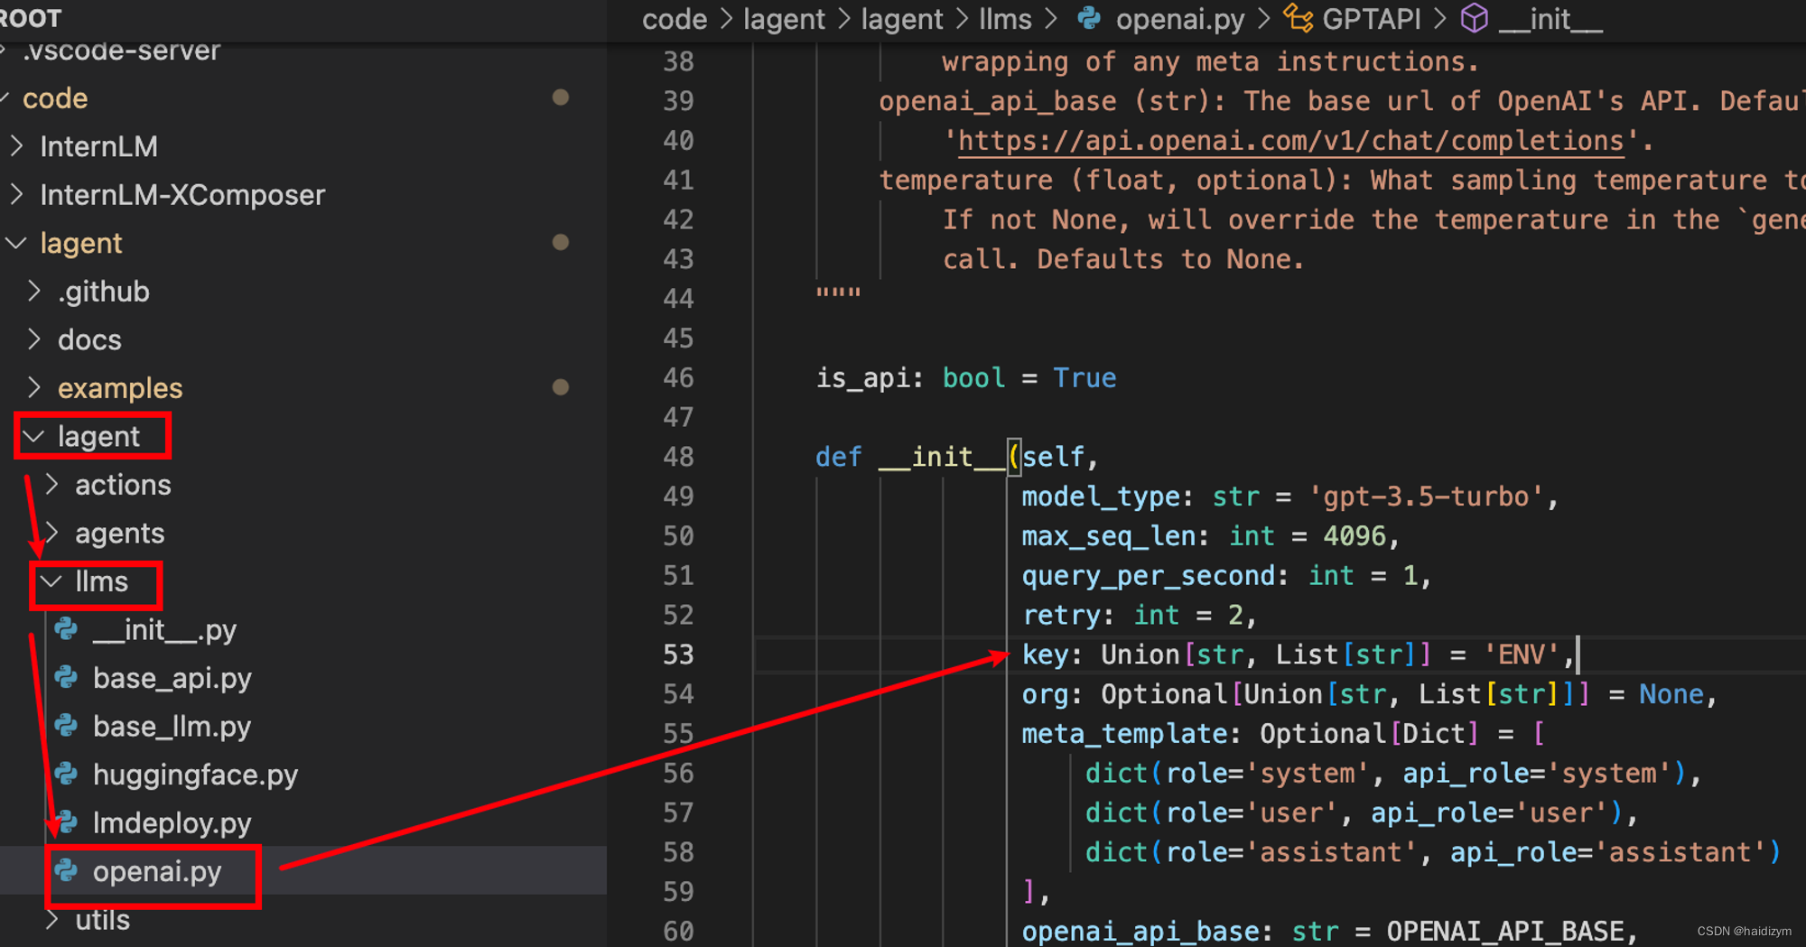Click the 'gpt-3.5-turbo' string on line 49
The image size is (1806, 947).
[x=1426, y=497]
